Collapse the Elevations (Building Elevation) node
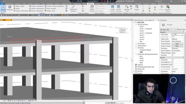Screen dimensions: 186x104 pos(136,54)
